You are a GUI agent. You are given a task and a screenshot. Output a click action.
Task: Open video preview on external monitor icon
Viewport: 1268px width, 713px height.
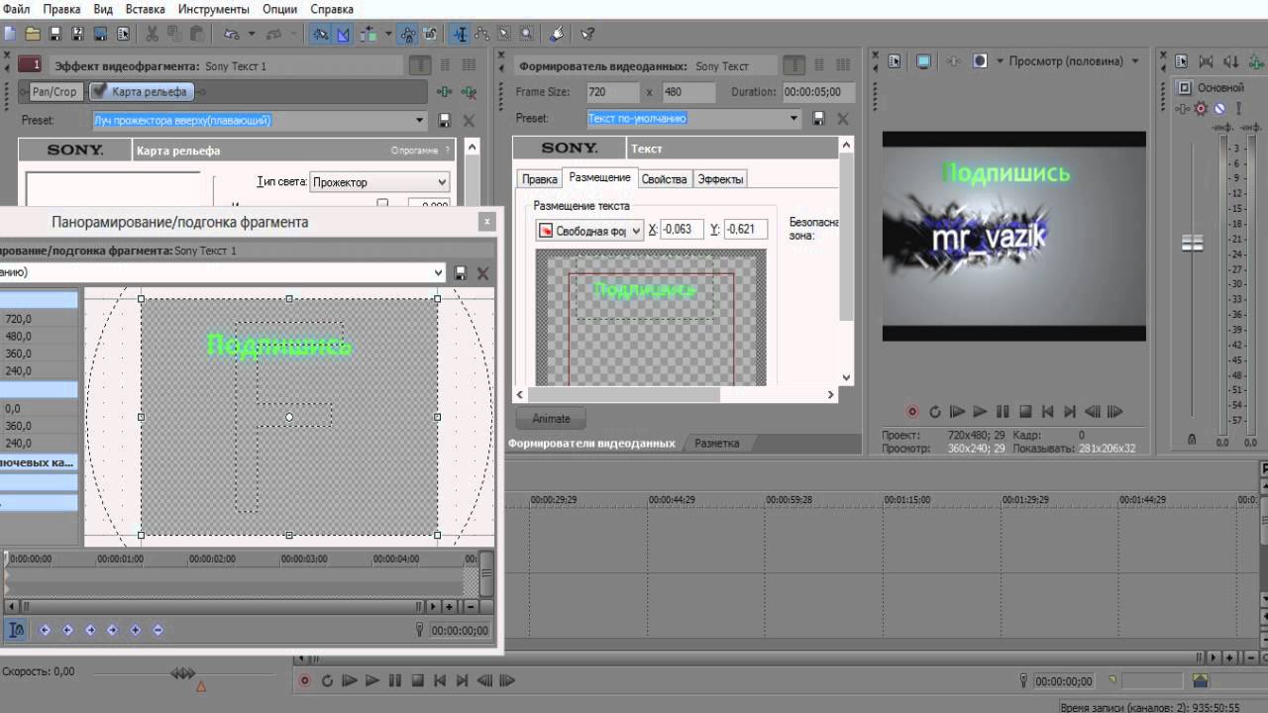click(x=923, y=61)
